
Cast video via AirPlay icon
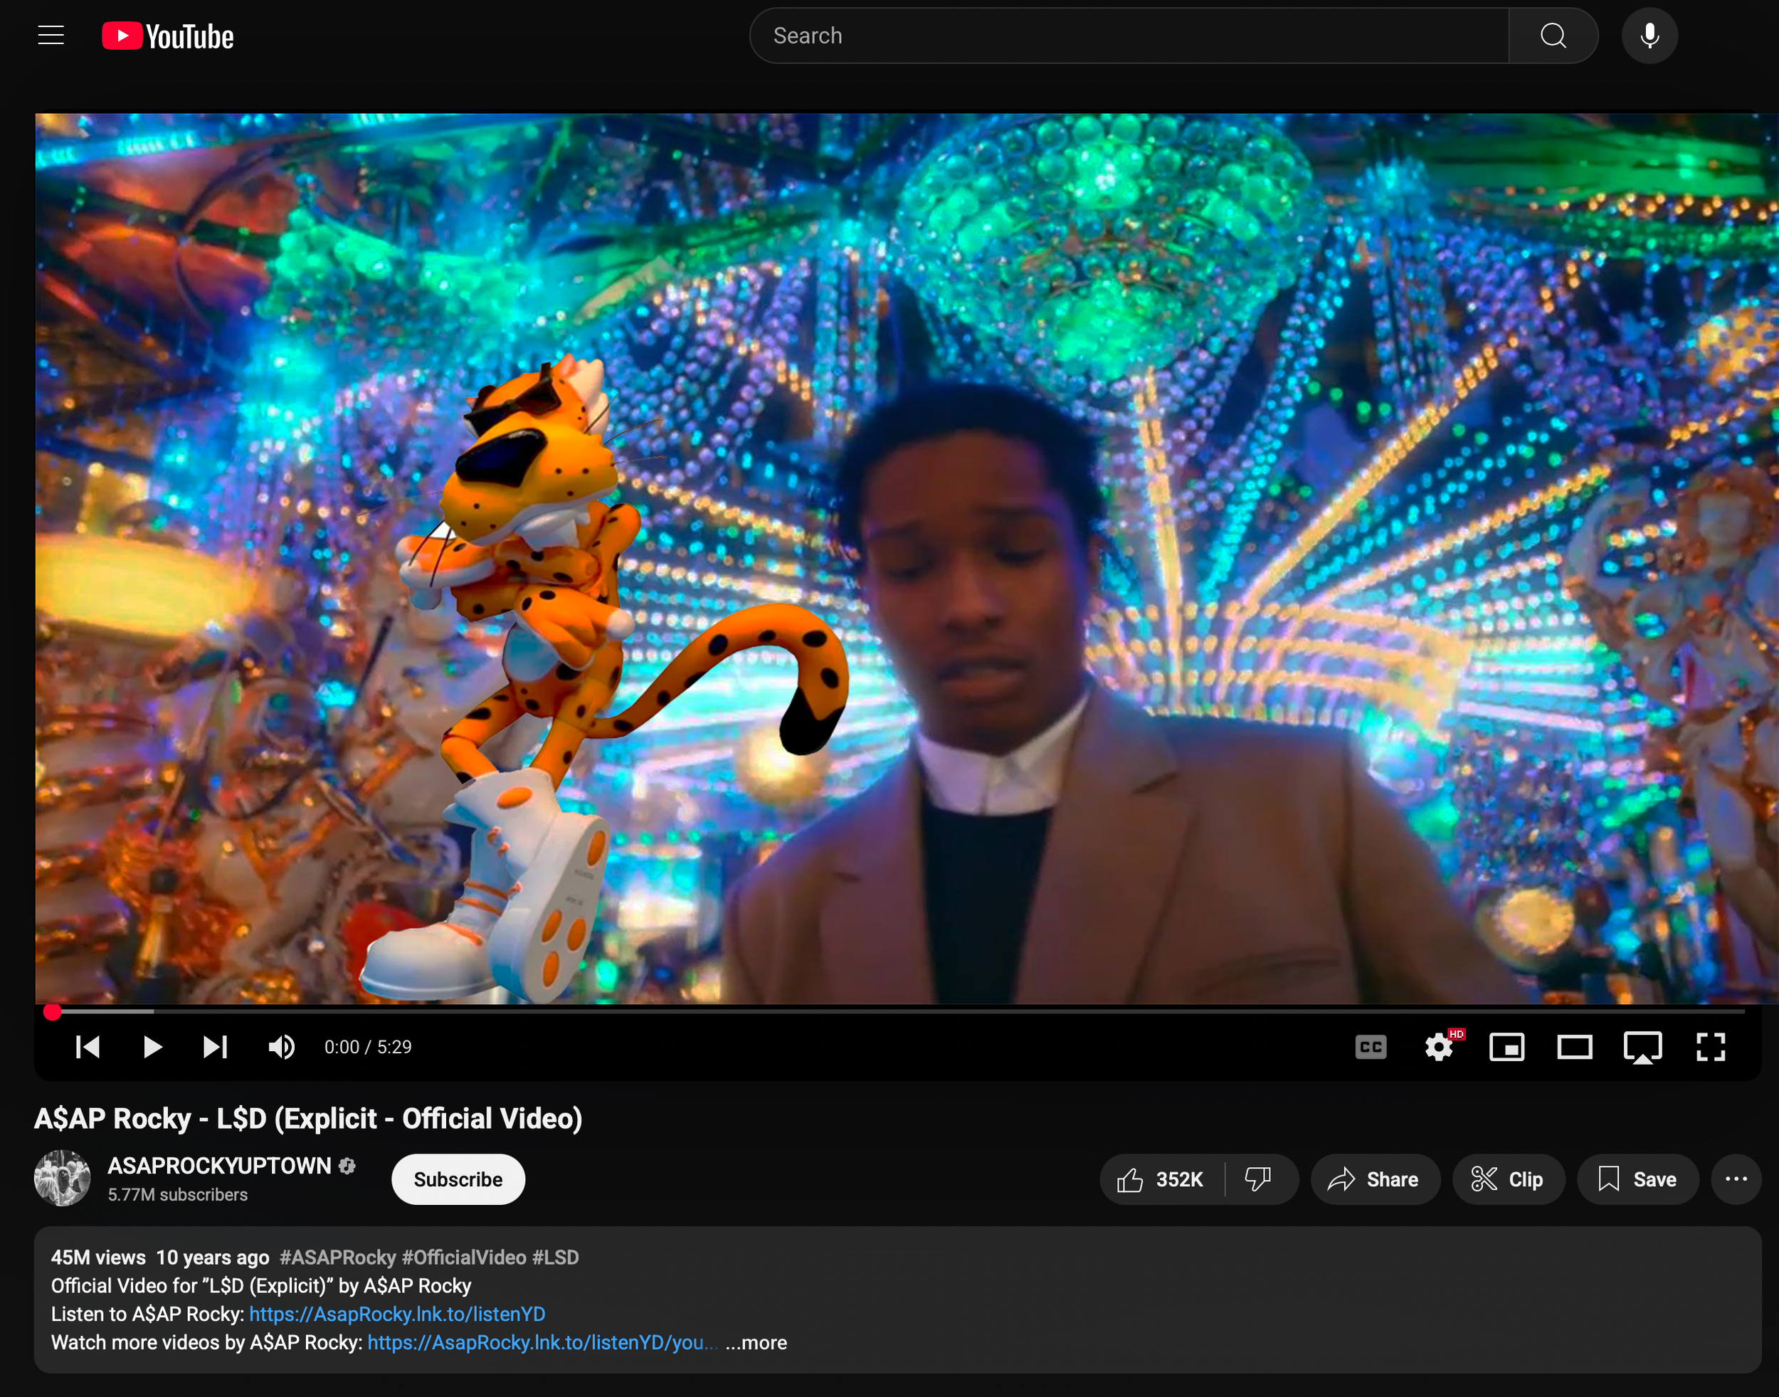point(1642,1047)
